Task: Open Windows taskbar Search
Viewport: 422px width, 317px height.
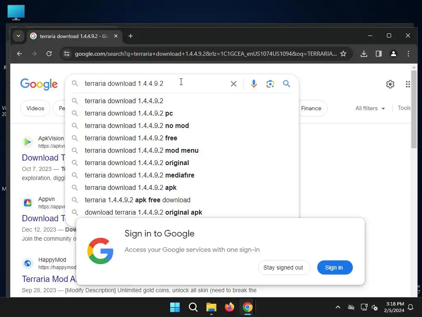Action: 193,307
